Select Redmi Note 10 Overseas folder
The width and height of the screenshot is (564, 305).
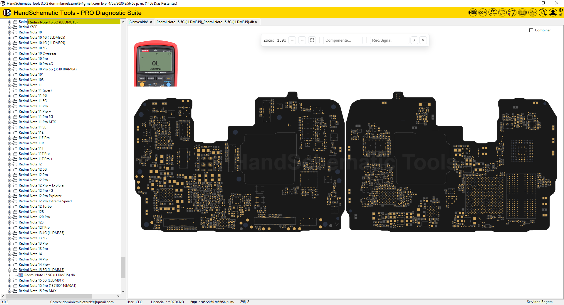(37, 53)
